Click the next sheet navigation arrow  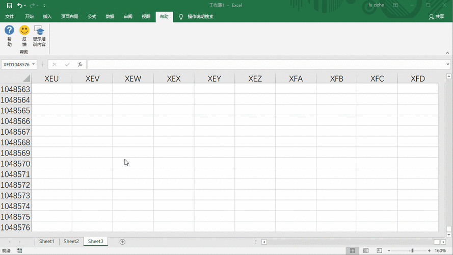pyautogui.click(x=20, y=242)
